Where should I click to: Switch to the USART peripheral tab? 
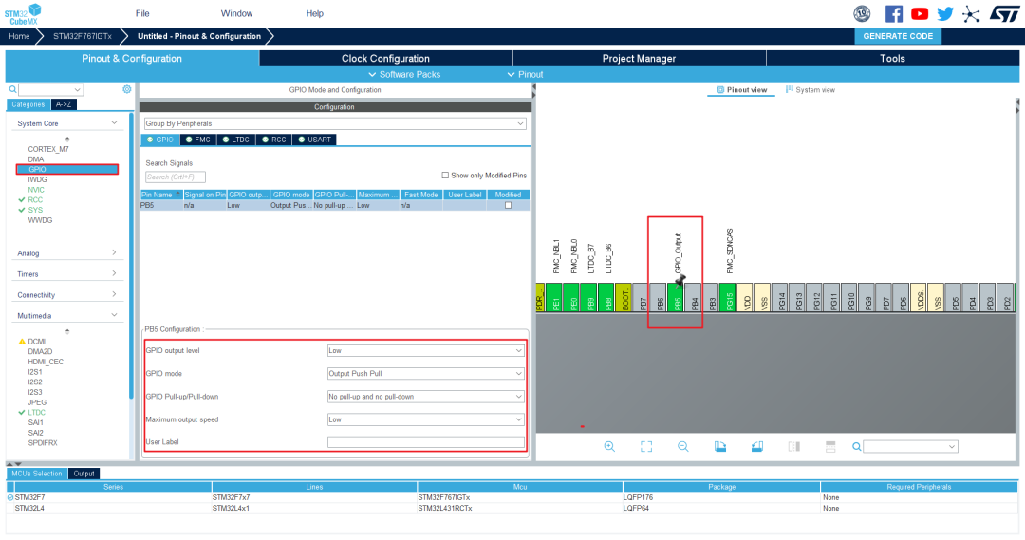315,140
